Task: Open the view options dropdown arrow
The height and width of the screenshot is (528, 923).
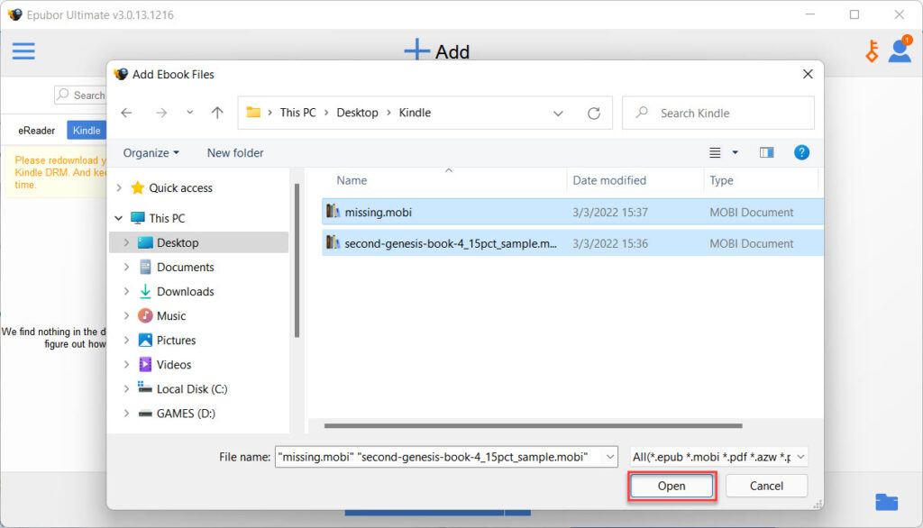Action: (x=735, y=153)
